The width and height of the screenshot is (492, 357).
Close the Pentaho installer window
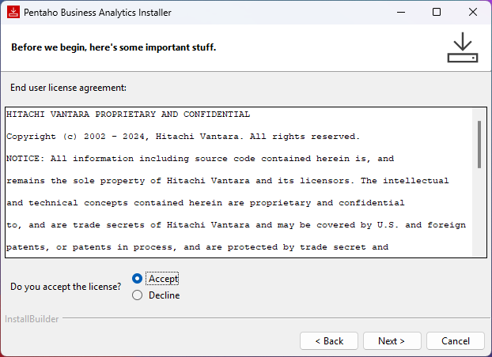[472, 13]
